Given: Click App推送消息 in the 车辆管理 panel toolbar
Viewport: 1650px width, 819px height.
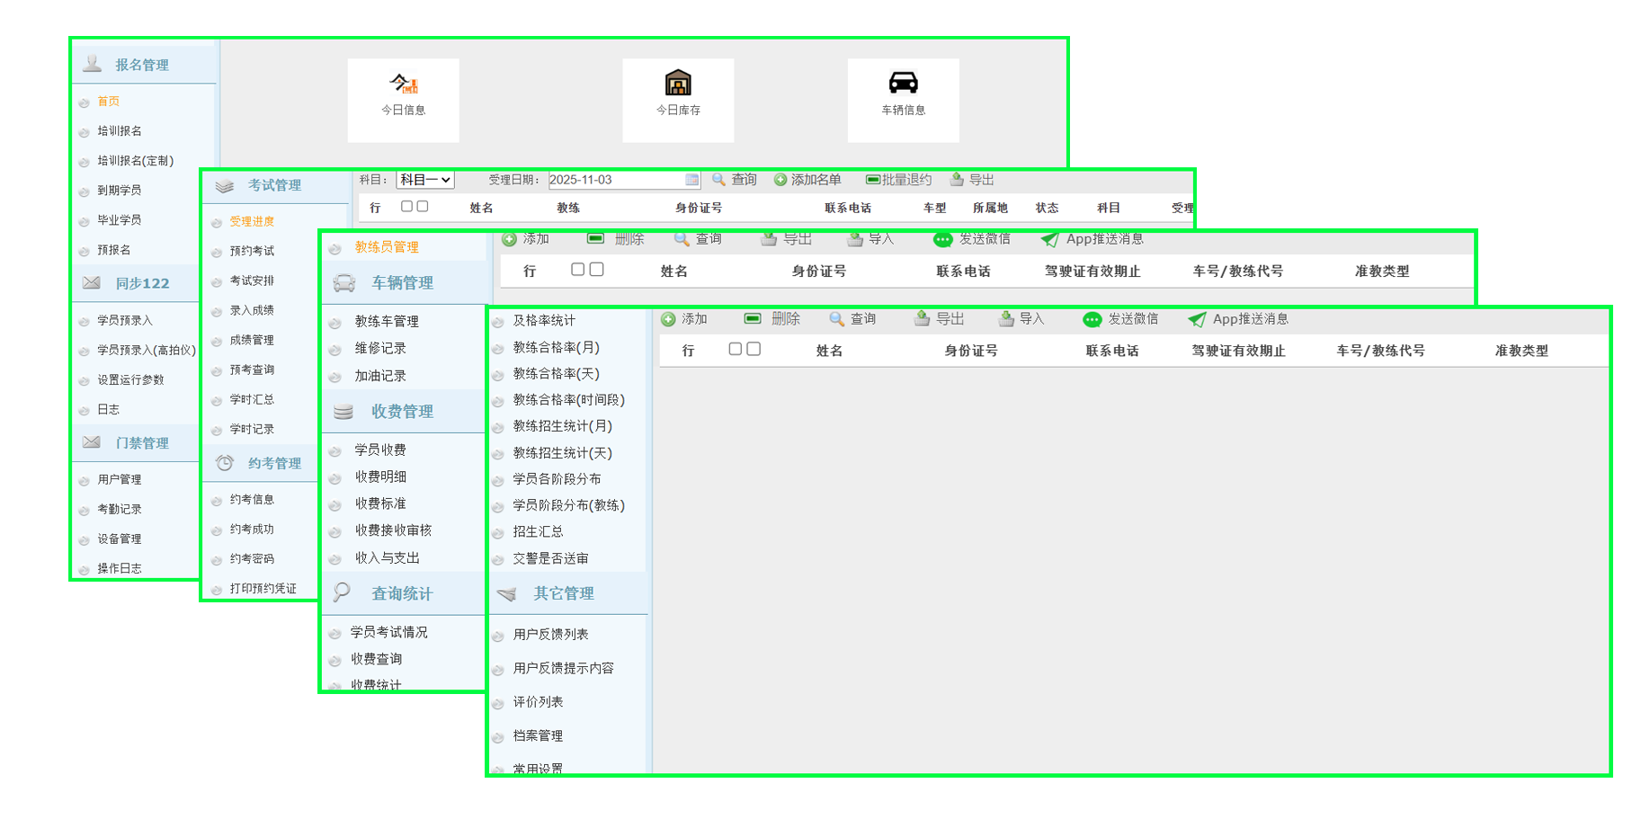Looking at the screenshot, I should coord(1092,239).
